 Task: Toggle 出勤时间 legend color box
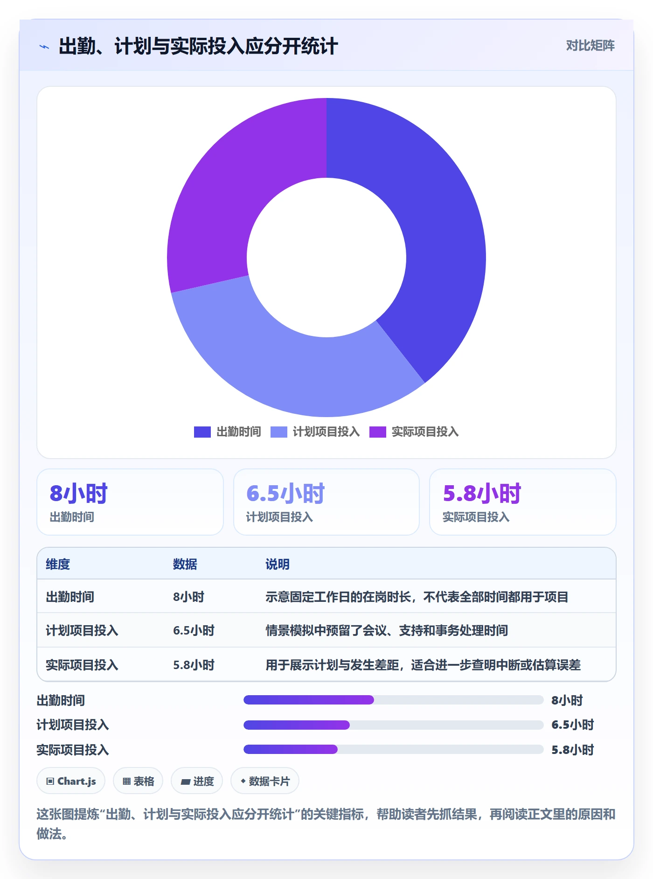pyautogui.click(x=202, y=432)
